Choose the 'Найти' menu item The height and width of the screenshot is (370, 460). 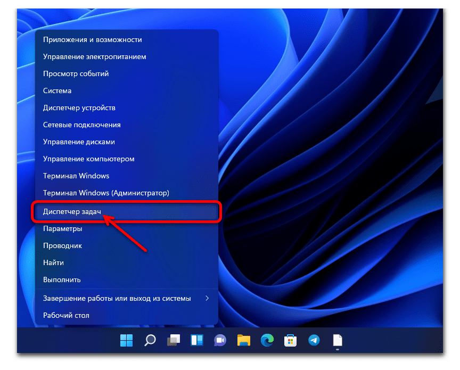point(127,262)
